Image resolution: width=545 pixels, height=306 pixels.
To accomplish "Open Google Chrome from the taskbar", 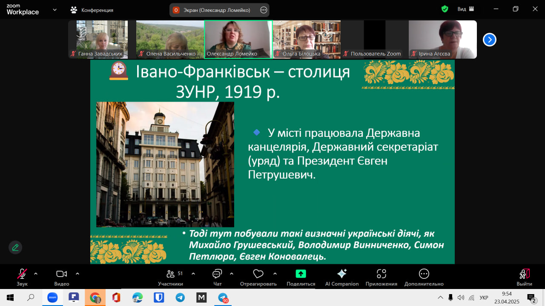I will (x=95, y=297).
